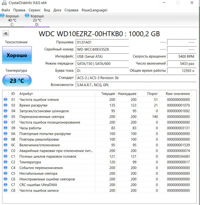Click the previous disk arrow button

6,33
